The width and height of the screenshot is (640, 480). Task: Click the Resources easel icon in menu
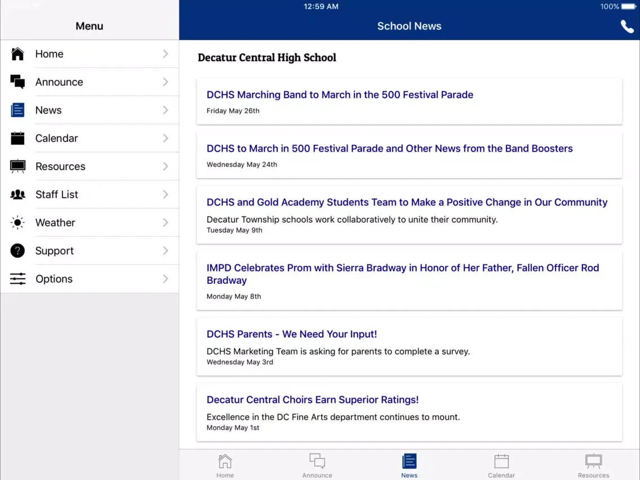pos(17,166)
